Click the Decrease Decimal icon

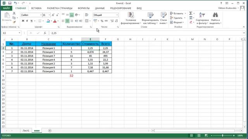117,21
